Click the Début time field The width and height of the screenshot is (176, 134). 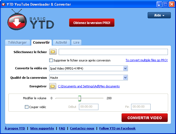[x=89, y=107]
